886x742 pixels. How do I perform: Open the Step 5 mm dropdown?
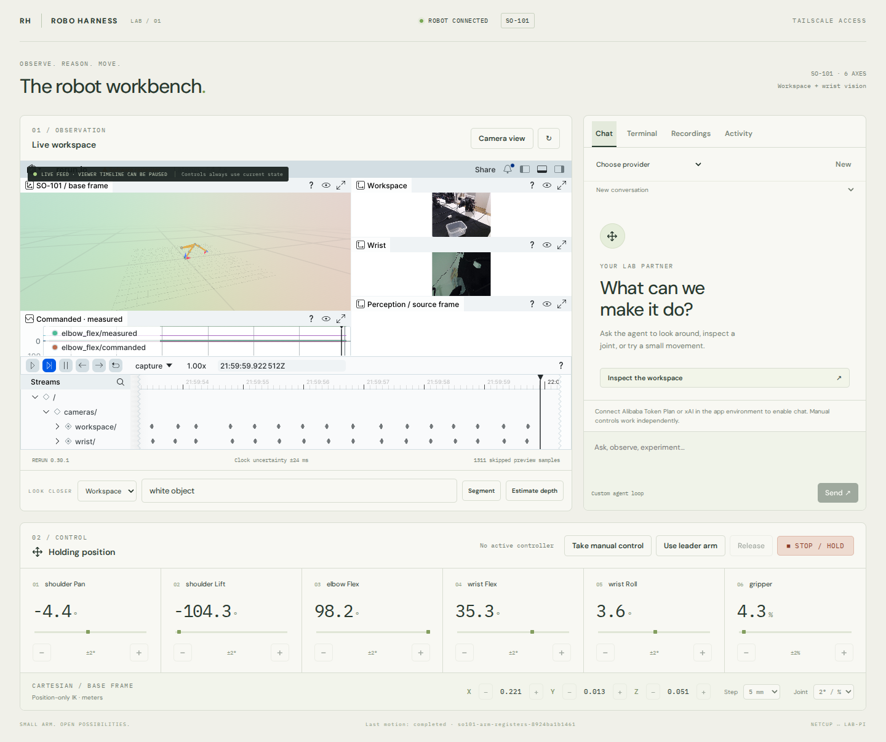click(x=762, y=692)
